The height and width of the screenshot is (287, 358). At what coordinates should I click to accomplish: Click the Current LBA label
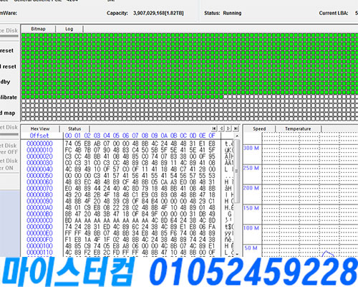tap(334, 13)
